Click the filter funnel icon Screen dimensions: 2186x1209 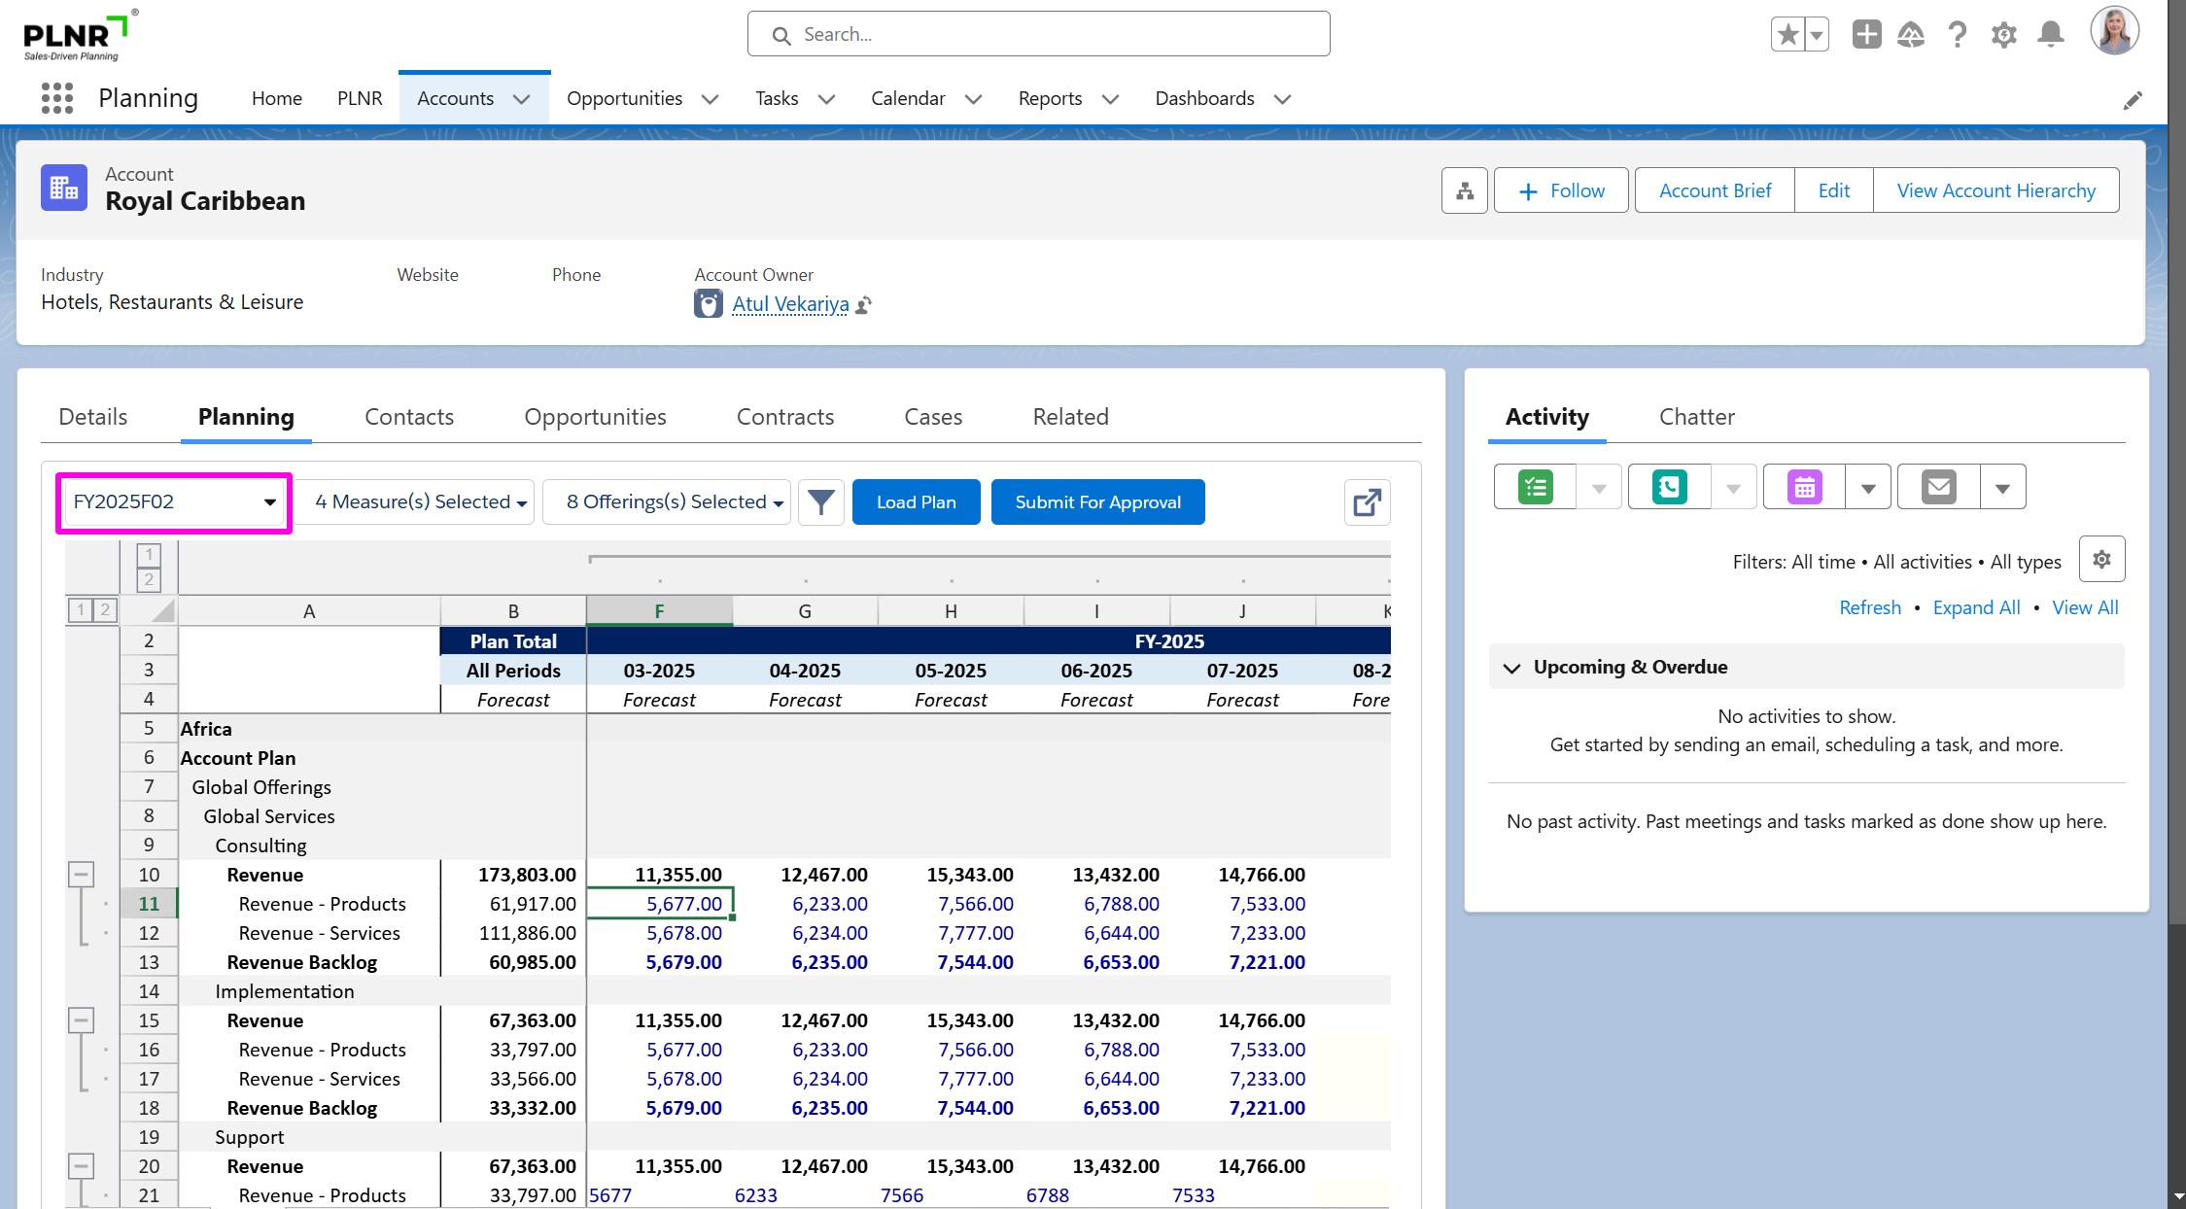pos(820,502)
